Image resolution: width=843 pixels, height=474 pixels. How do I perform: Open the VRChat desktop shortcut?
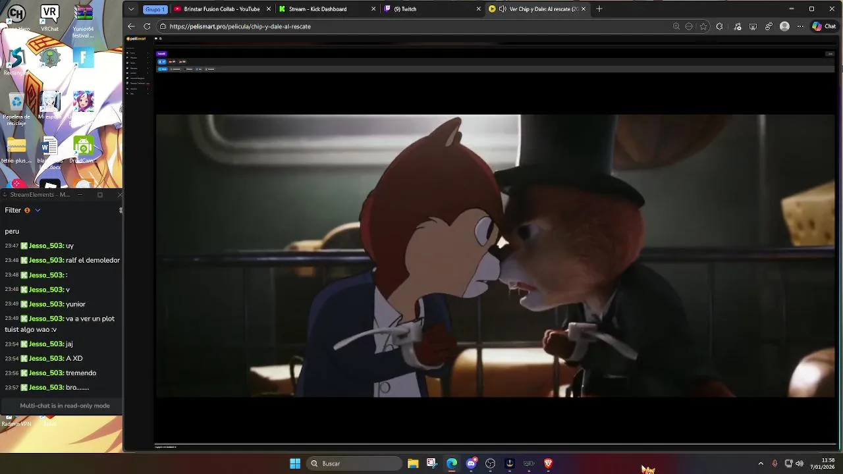[x=49, y=18]
